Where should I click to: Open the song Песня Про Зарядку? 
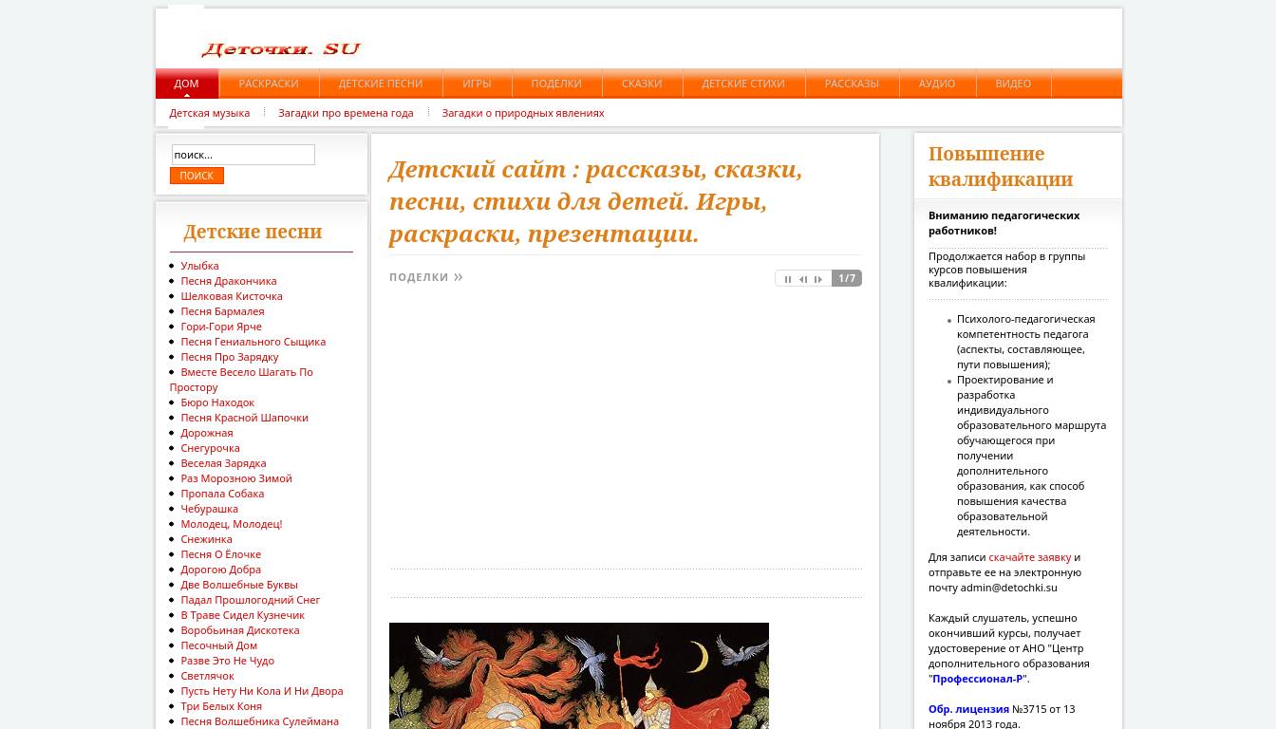click(x=230, y=357)
